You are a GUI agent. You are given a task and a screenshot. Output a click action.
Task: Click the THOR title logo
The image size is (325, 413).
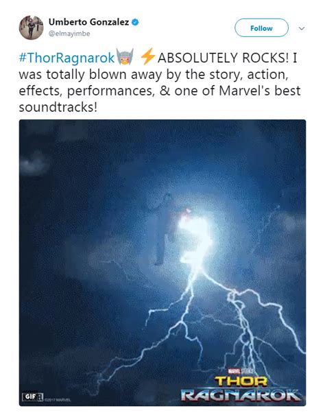pos(241,381)
